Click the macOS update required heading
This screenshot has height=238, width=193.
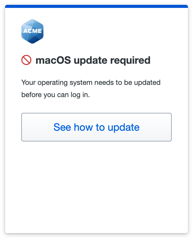point(93,60)
